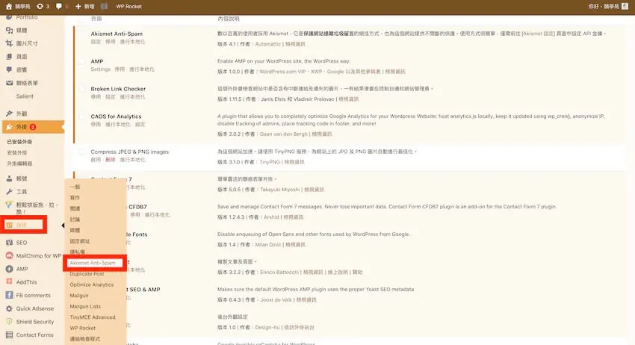
Task: Click the AddThis plus icon in sidebar
Action: click(9, 282)
